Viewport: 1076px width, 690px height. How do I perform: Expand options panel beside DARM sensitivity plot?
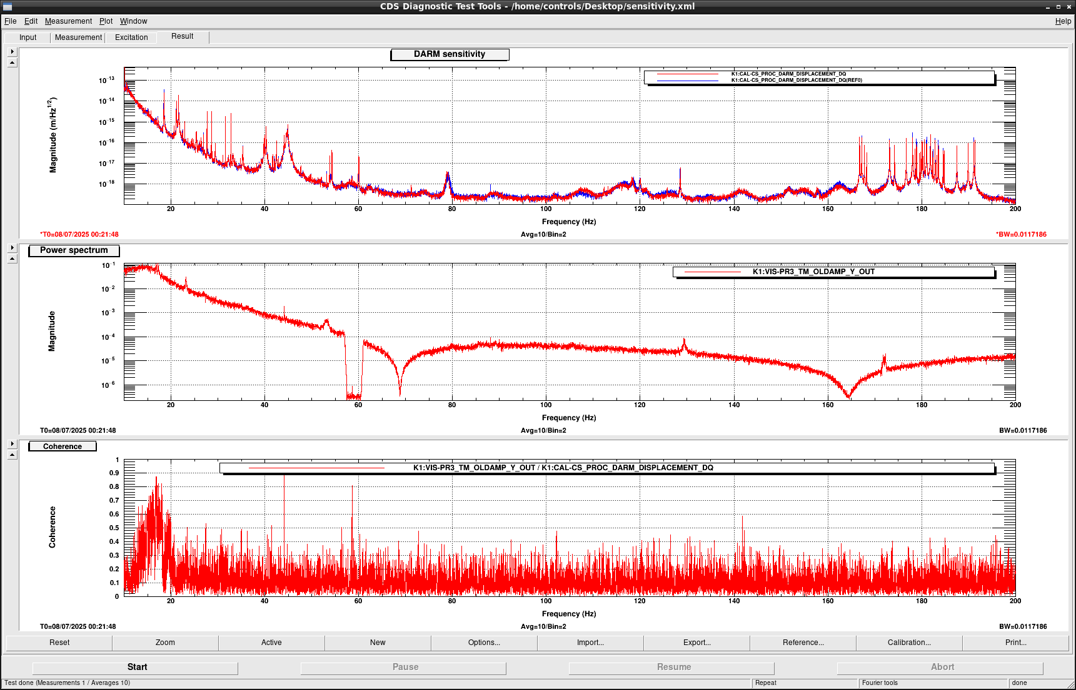coord(12,52)
